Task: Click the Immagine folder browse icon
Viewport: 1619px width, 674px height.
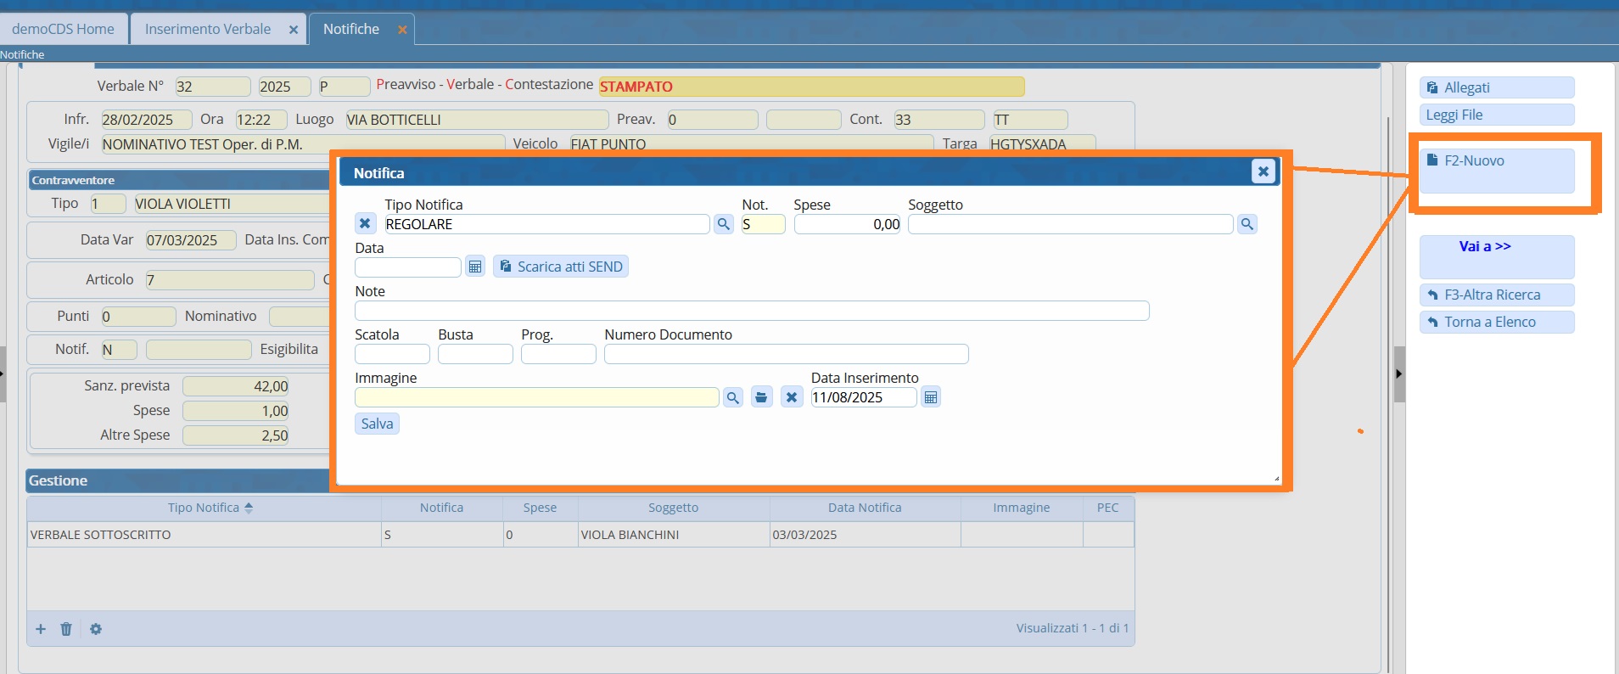Action: pos(762,397)
